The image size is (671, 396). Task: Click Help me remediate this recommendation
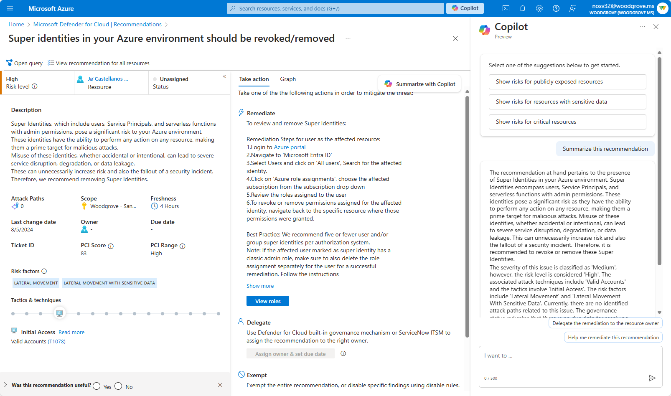[613, 338]
